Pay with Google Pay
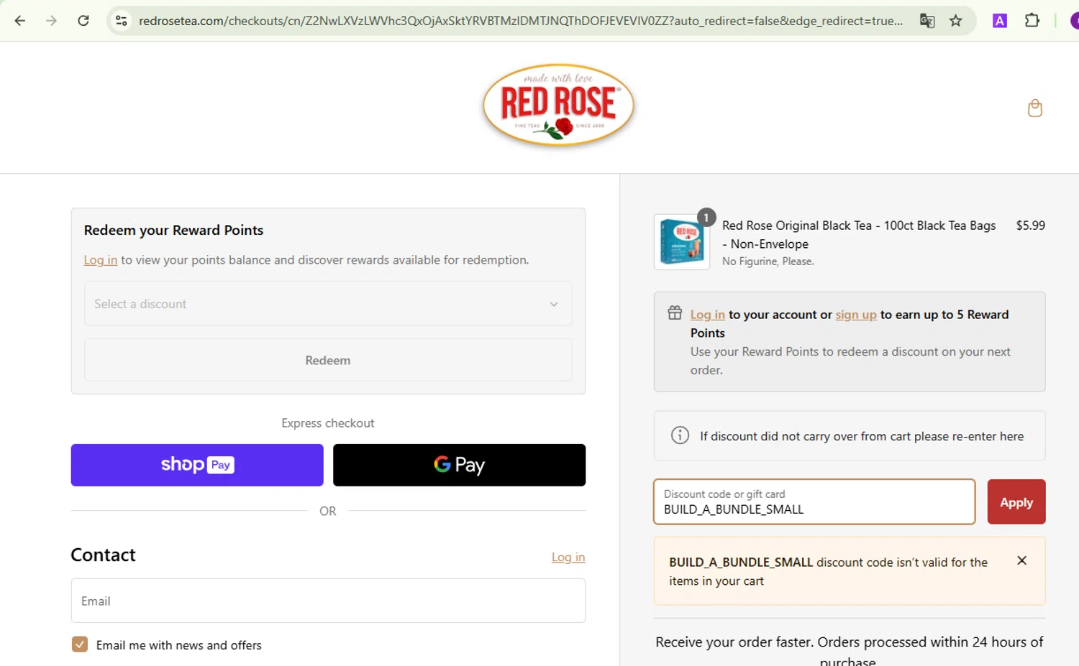Image resolution: width=1079 pixels, height=666 pixels. (x=459, y=465)
